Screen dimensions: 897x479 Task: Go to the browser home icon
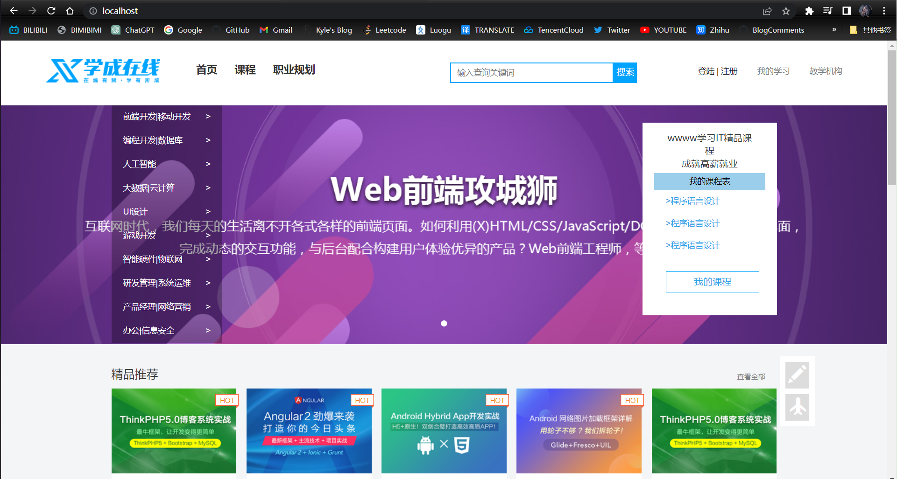70,11
